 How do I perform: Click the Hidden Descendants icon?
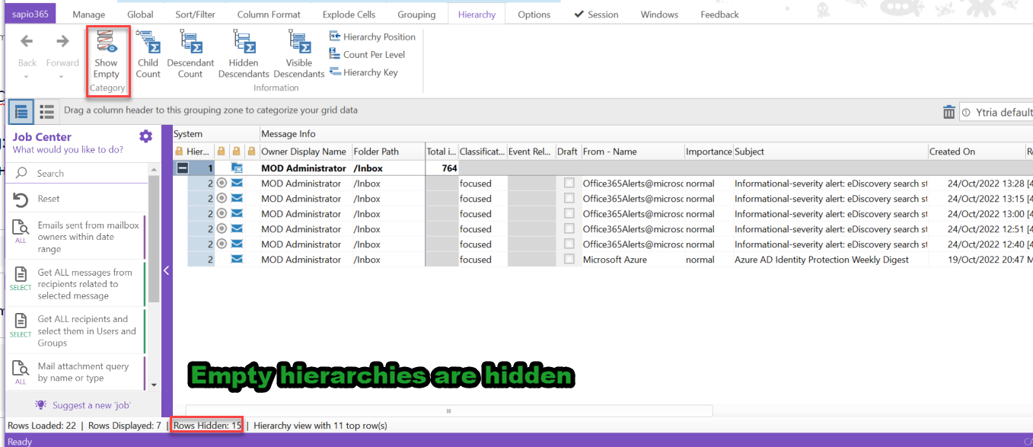244,43
